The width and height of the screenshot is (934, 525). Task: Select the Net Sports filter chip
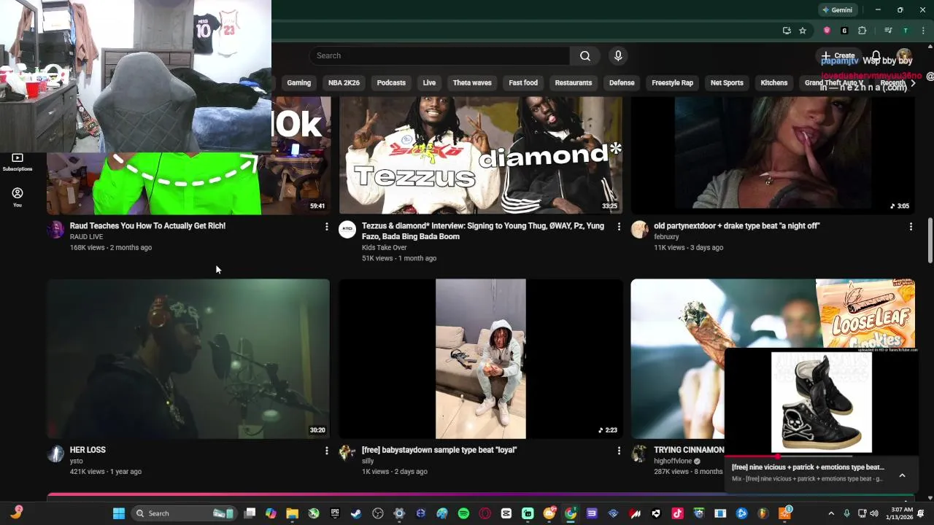727,82
